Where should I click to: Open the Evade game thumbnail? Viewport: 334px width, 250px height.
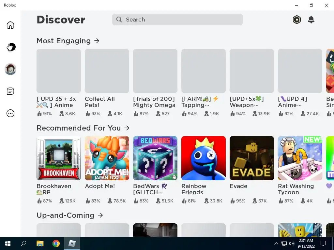tap(252, 158)
